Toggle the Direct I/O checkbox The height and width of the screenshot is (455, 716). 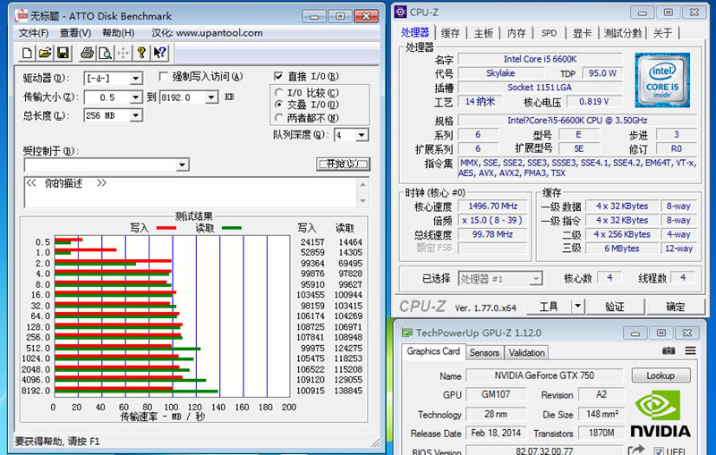pyautogui.click(x=278, y=76)
